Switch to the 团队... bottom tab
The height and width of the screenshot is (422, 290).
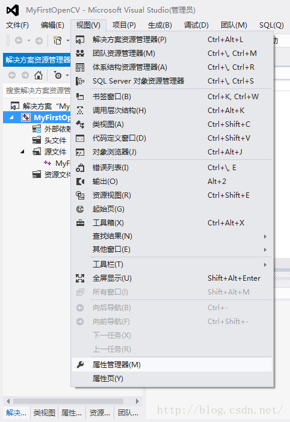(128, 412)
